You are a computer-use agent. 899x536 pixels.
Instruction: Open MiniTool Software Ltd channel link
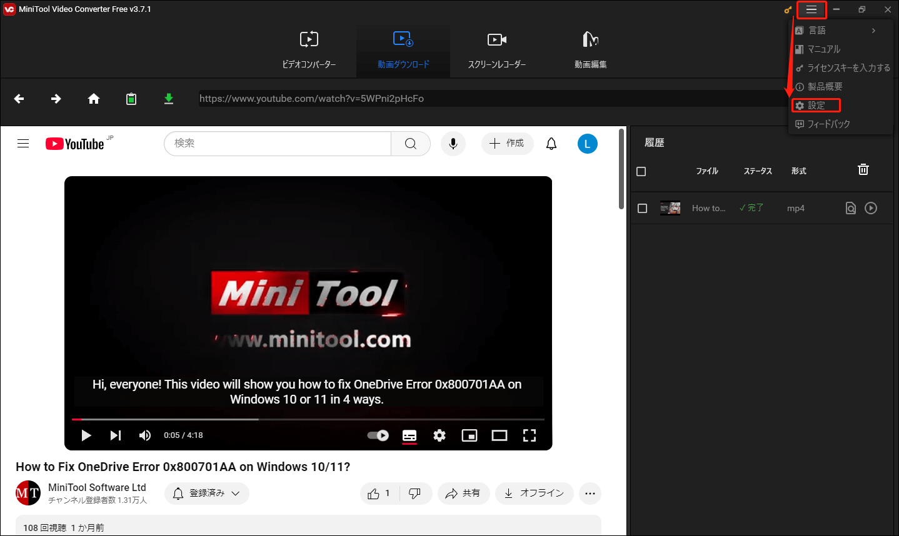point(97,487)
